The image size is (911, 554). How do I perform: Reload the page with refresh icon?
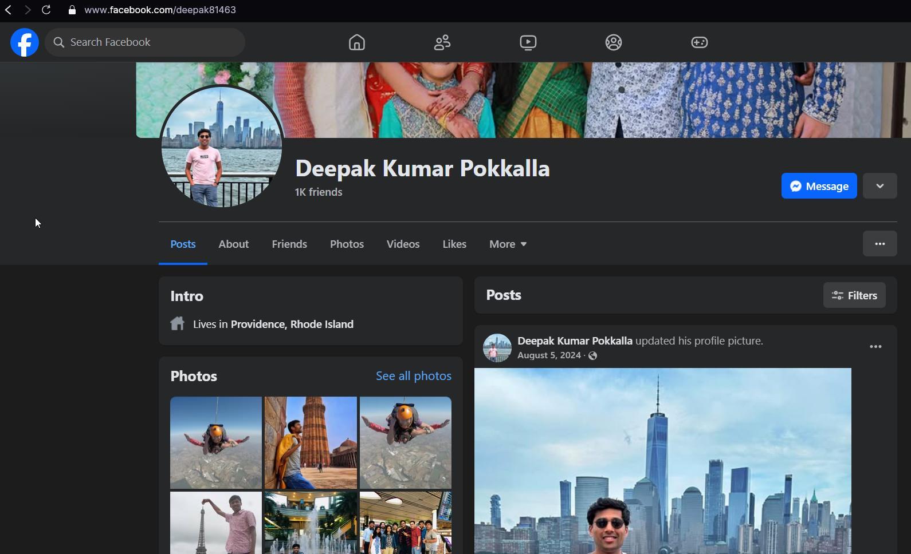pyautogui.click(x=46, y=10)
